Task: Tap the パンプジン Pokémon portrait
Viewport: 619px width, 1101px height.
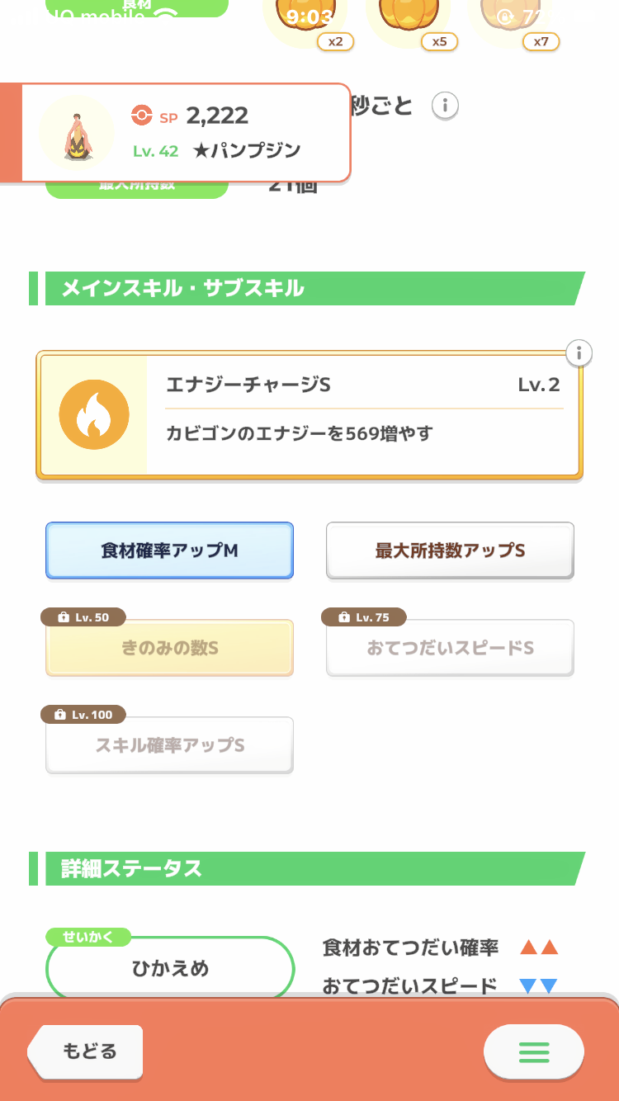Action: (x=77, y=132)
